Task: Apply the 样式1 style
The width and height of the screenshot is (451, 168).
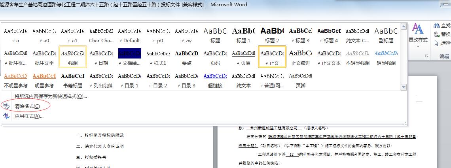Action: 158,57
